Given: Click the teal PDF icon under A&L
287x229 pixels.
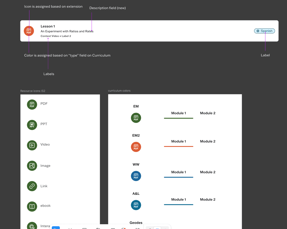Looking at the screenshot, I should point(136,205).
